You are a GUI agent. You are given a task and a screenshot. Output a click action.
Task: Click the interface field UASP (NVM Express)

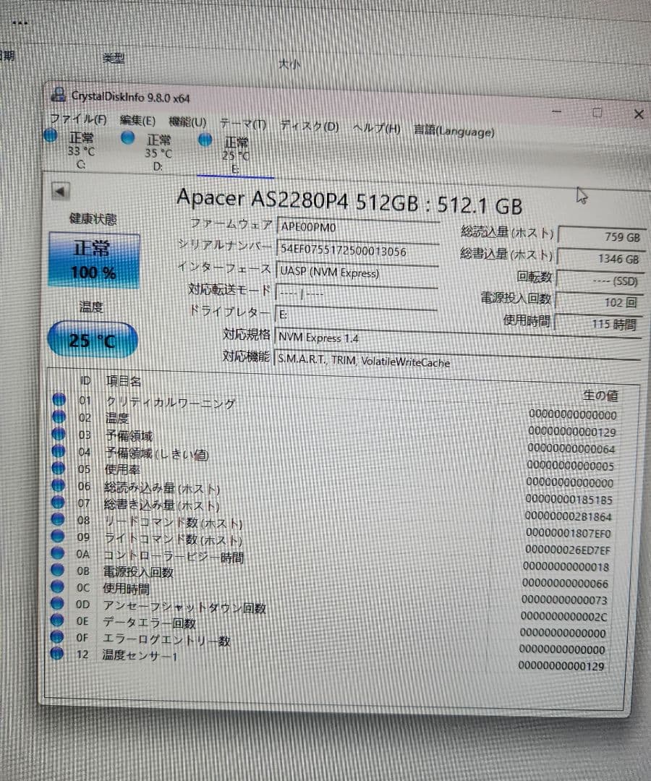click(357, 273)
